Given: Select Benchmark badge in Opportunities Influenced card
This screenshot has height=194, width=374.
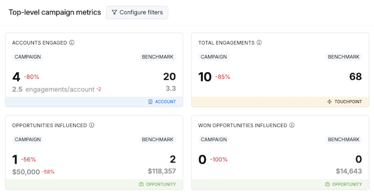Looking at the screenshot, I should point(158,140).
